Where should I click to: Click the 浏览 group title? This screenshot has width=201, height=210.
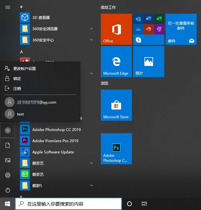(x=105, y=83)
